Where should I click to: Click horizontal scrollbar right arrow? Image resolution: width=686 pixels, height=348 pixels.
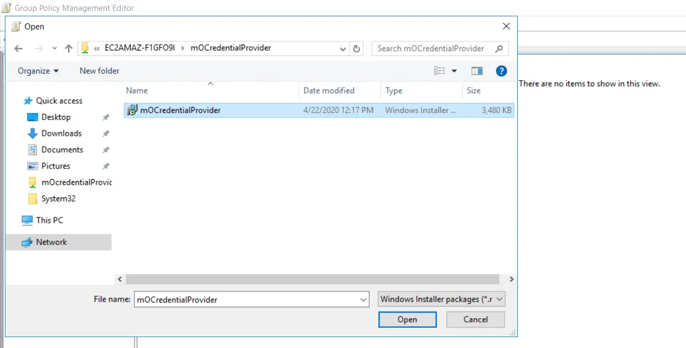pos(511,279)
